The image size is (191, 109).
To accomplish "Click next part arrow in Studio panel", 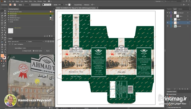I will pyautogui.click(x=12, y=44).
